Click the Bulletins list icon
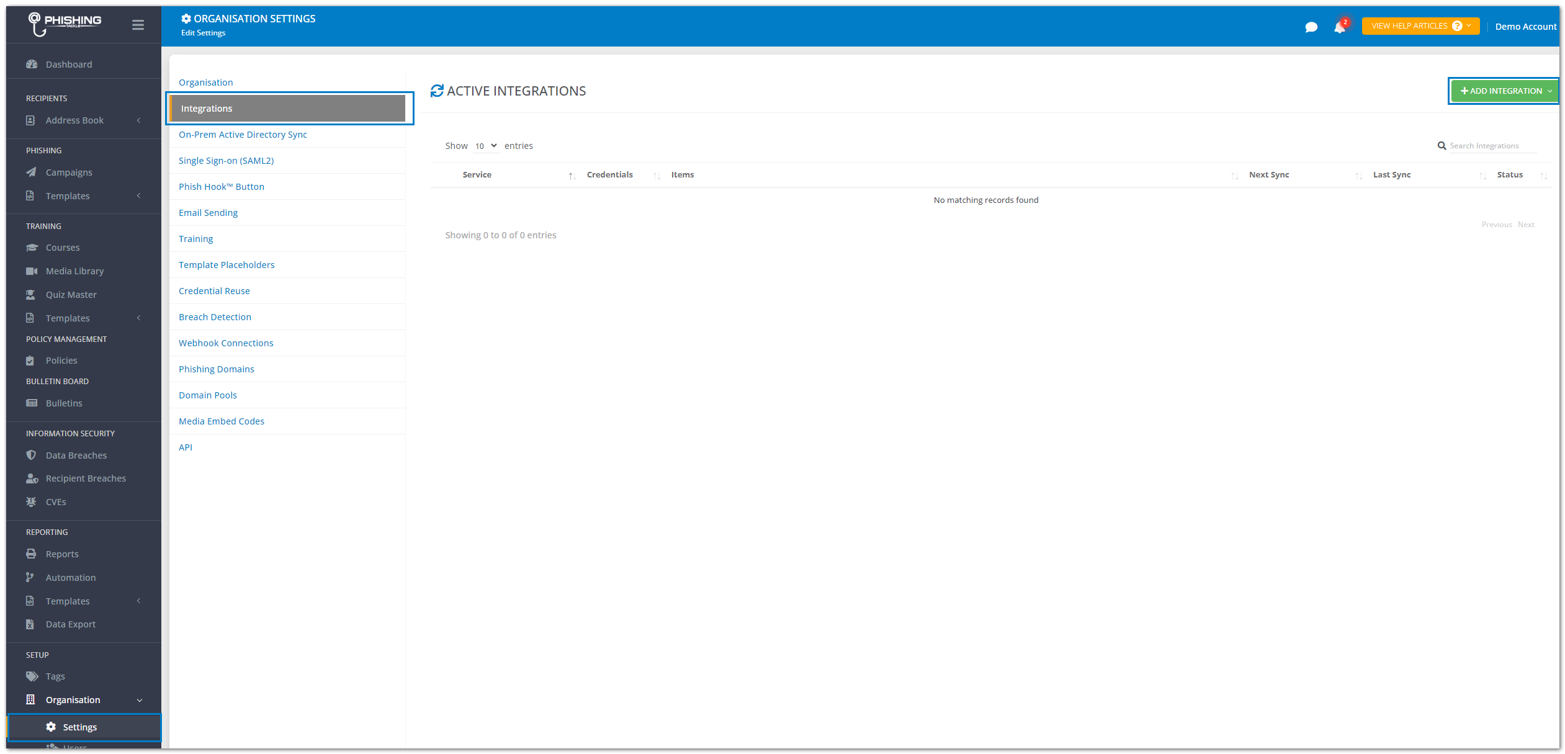The image size is (1565, 754). (32, 403)
